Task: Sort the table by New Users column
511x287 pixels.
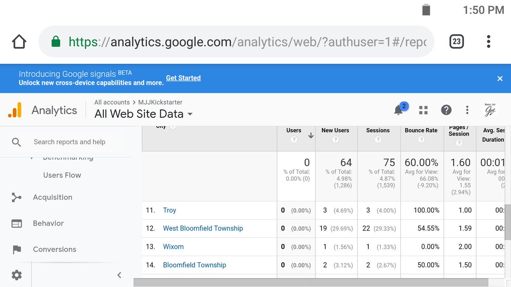Action: [335, 131]
